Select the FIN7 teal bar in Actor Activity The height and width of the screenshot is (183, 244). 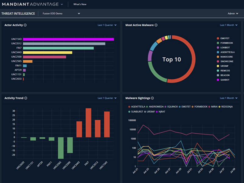click(58, 48)
